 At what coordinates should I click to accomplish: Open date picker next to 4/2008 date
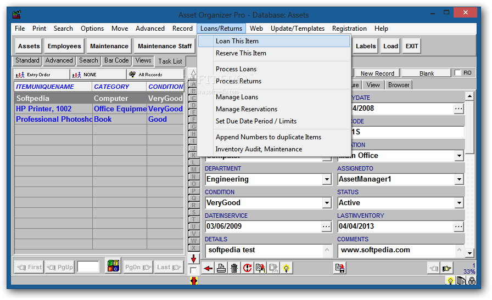tap(459, 109)
